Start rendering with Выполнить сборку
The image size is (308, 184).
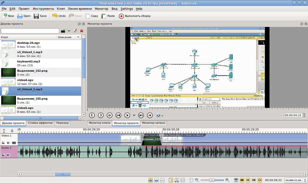[x=135, y=16]
